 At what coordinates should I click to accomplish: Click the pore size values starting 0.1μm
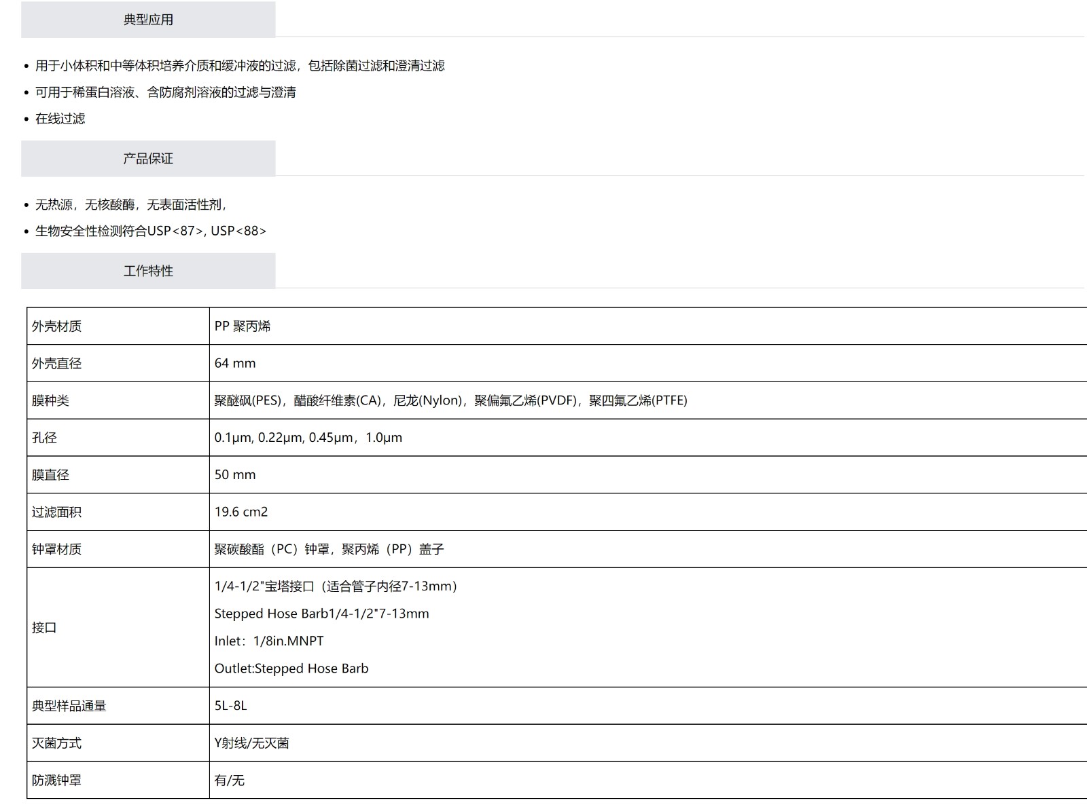click(x=308, y=438)
